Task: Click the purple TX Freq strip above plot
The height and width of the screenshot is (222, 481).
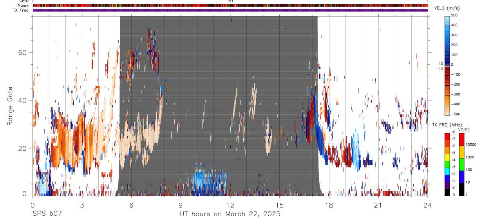Action: 230,10
